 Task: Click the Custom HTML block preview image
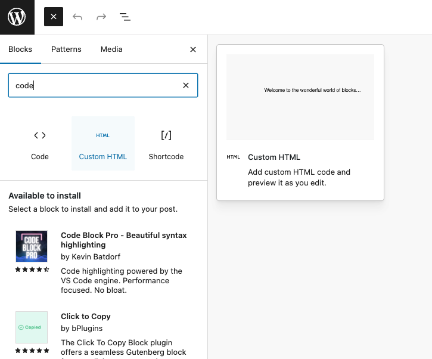[x=300, y=97]
